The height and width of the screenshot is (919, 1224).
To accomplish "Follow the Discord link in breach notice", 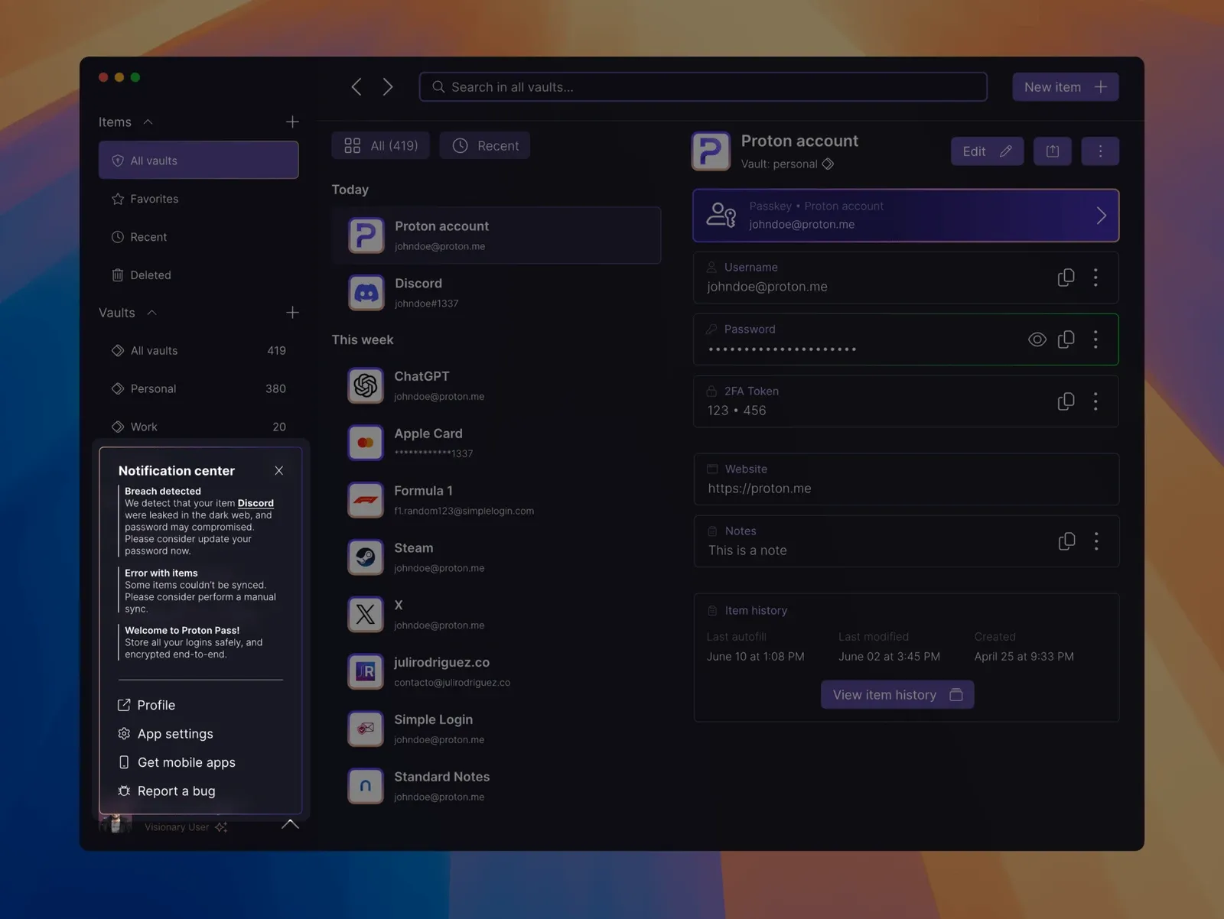I will (x=256, y=503).
